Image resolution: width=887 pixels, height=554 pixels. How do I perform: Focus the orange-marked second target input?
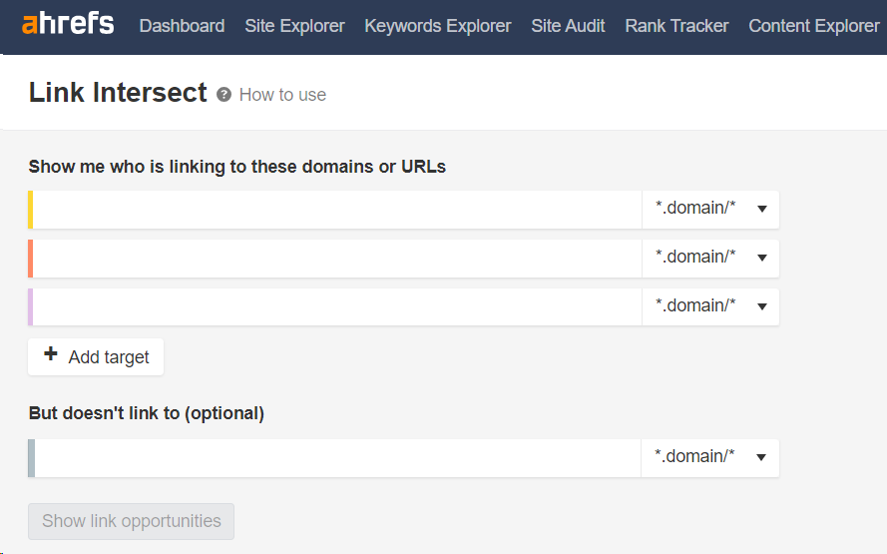[337, 259]
